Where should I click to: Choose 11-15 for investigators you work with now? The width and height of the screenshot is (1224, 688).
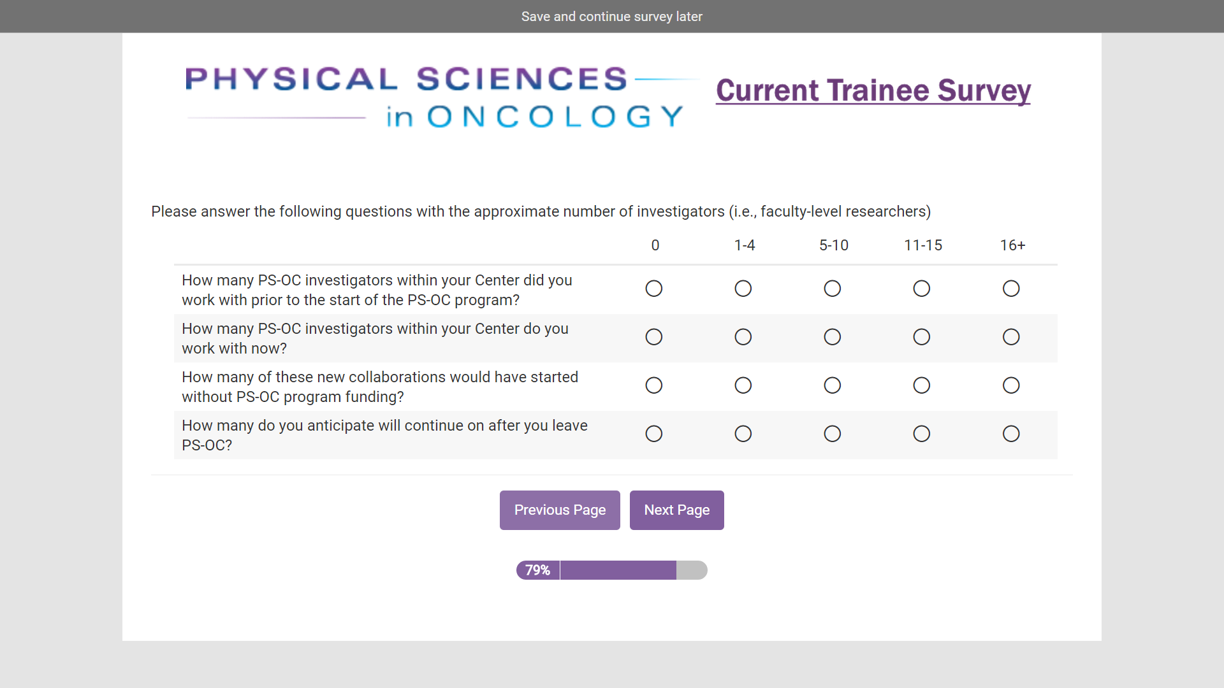(x=922, y=337)
